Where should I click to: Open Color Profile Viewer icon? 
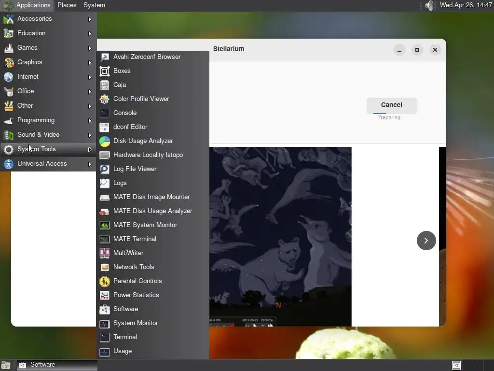104,99
